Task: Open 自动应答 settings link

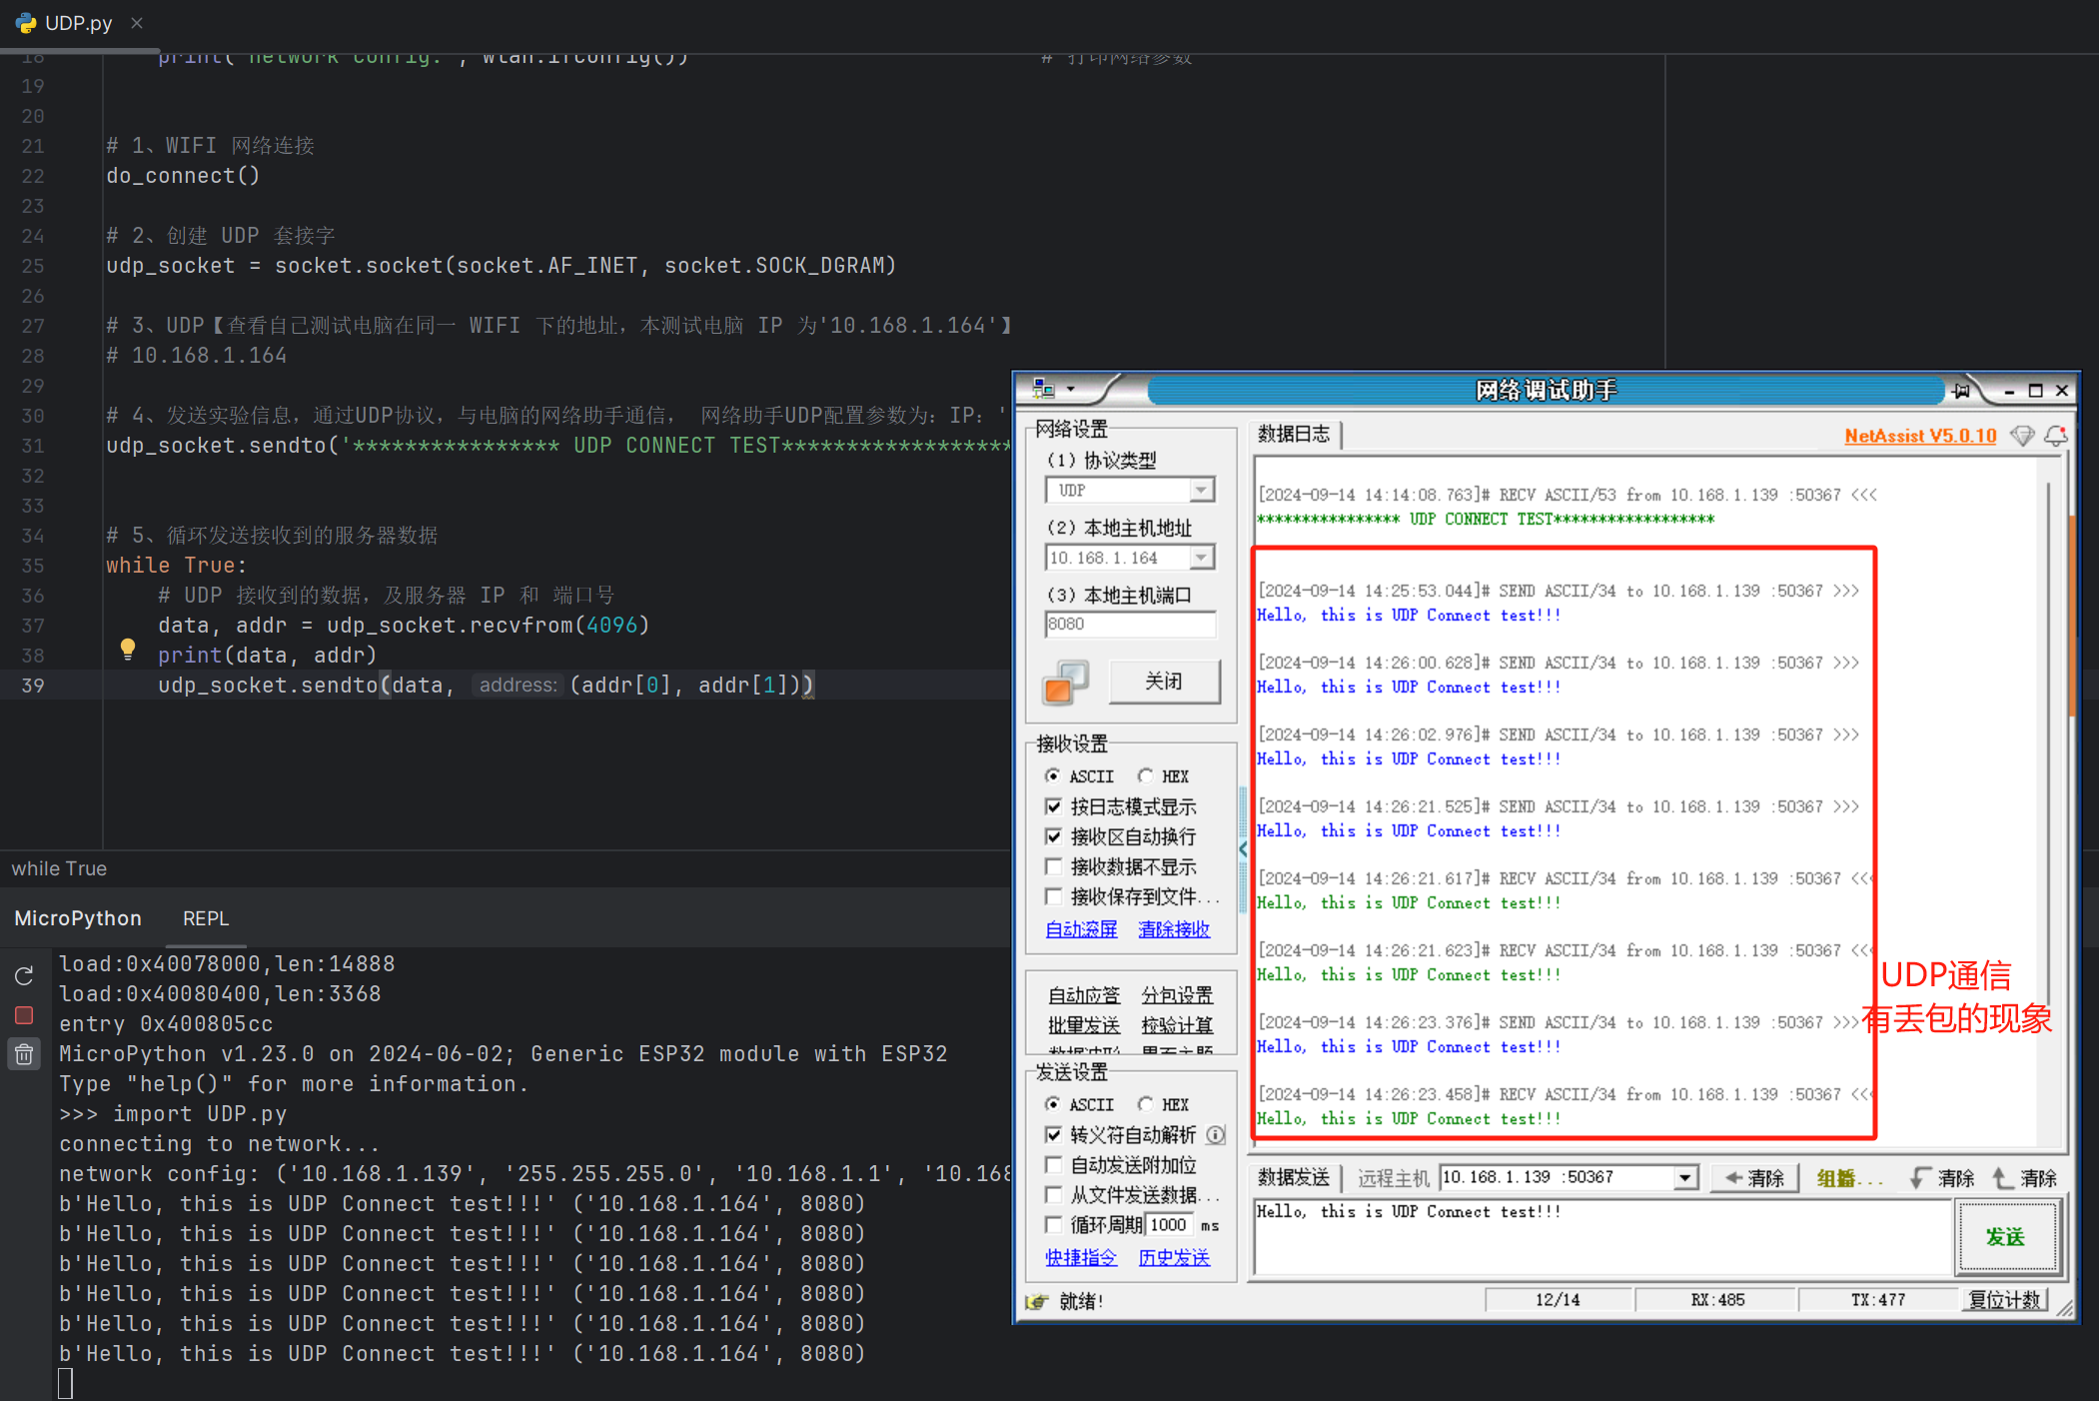Action: point(1084,995)
